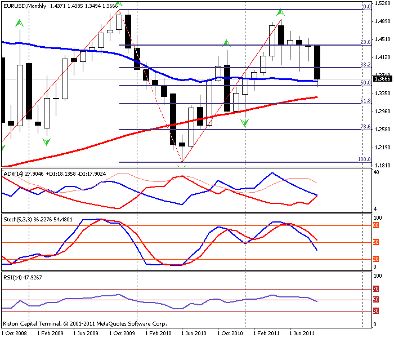Click the last black candlestick near 1.3666
The height and width of the screenshot is (338, 394).
pyautogui.click(x=317, y=63)
